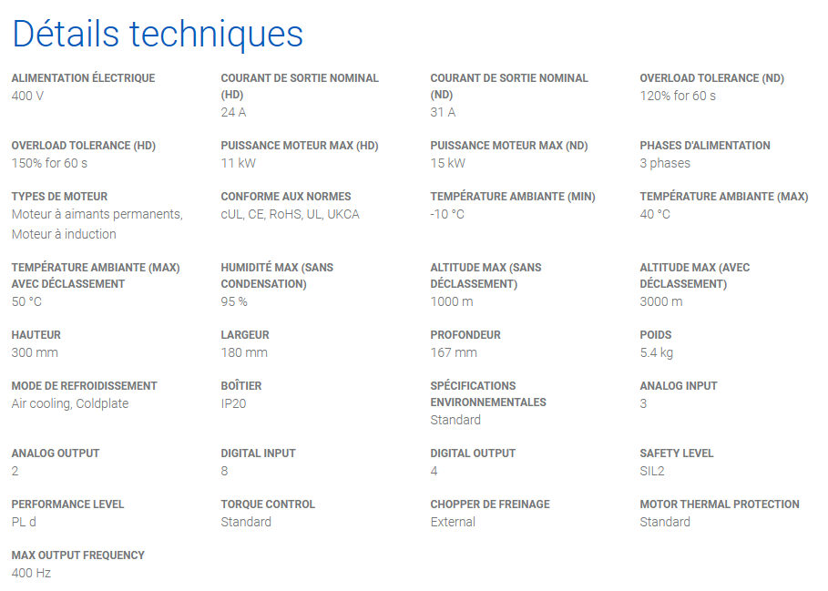Viewport: 828px width, 591px height.
Task: Click the '15 kW' value
Action: [x=448, y=164]
